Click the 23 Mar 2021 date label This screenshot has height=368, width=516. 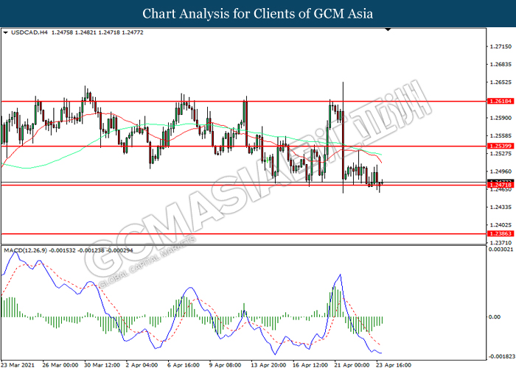[x=18, y=365]
